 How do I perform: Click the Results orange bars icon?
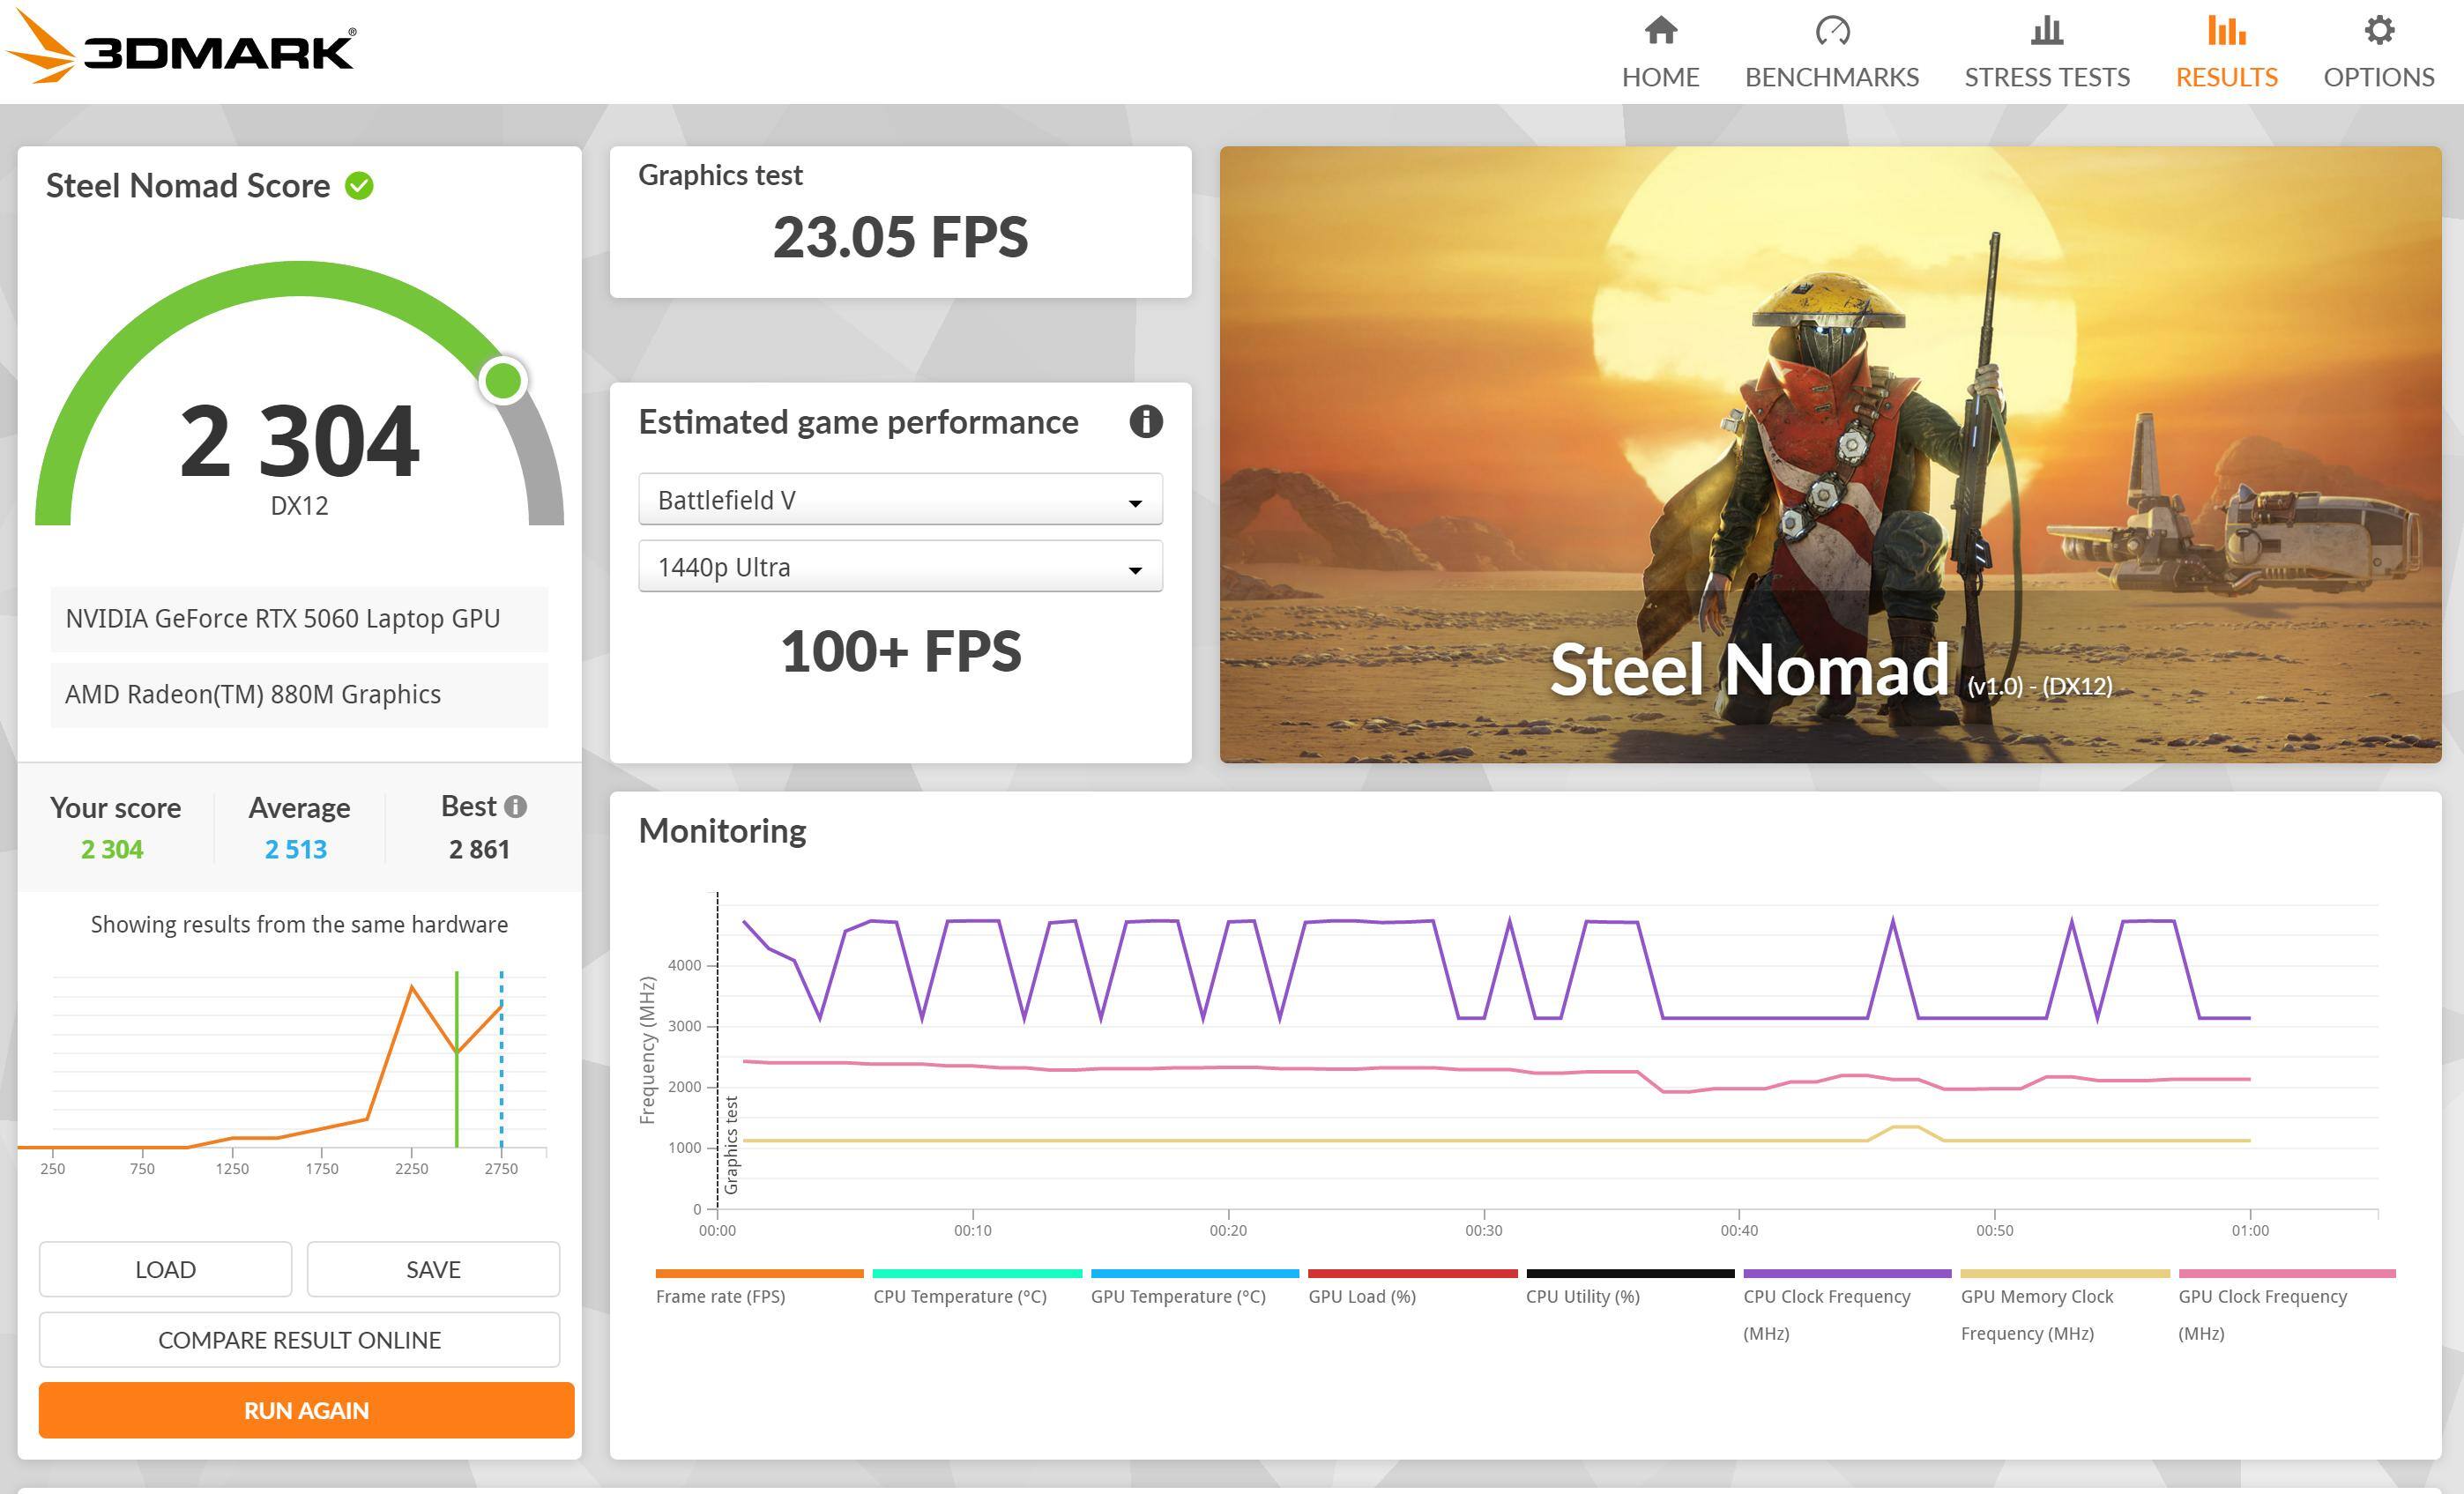(2226, 30)
